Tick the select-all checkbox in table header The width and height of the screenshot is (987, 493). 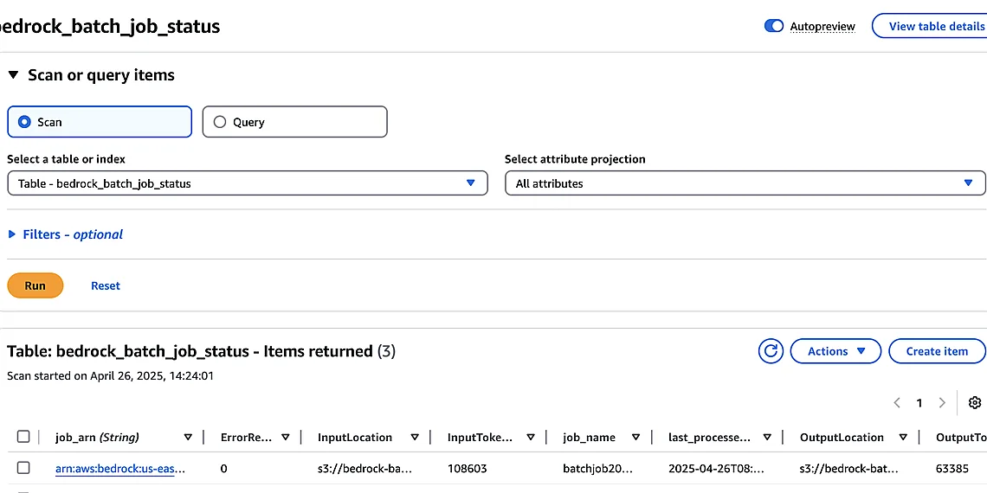23,437
